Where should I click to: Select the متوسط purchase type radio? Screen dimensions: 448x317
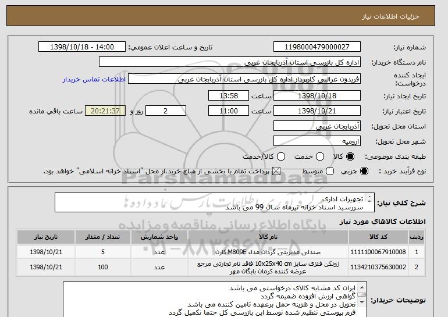click(x=330, y=171)
